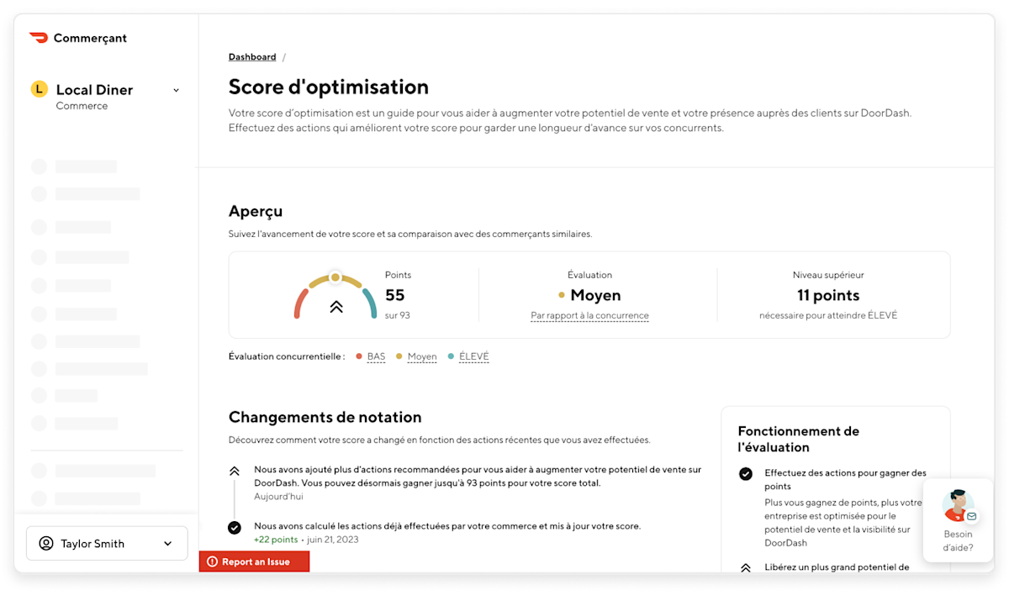The height and width of the screenshot is (601, 1009).
Task: Click the ÉLEVÉ rating legend label
Action: tap(474, 356)
